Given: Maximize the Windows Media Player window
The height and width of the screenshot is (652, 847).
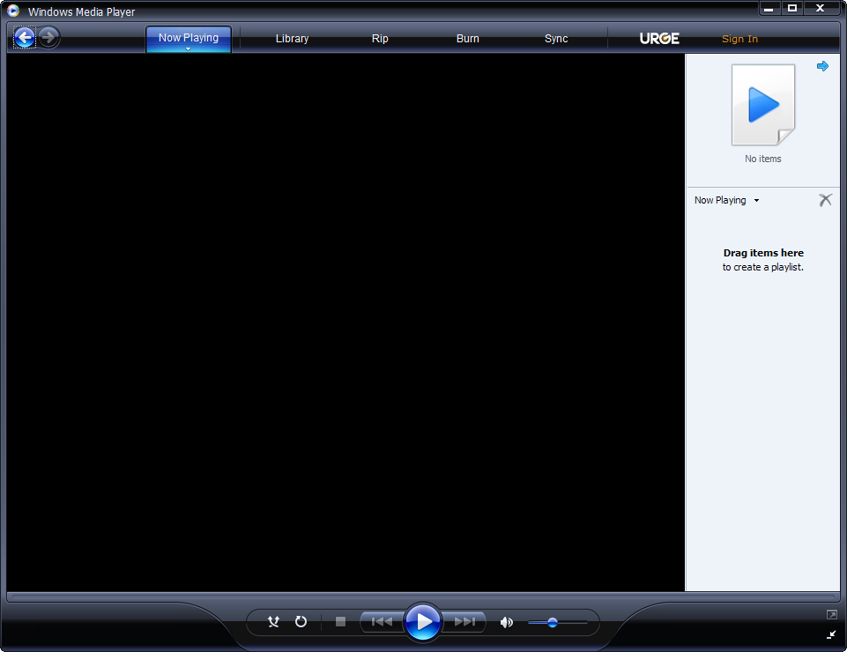Looking at the screenshot, I should click(791, 8).
